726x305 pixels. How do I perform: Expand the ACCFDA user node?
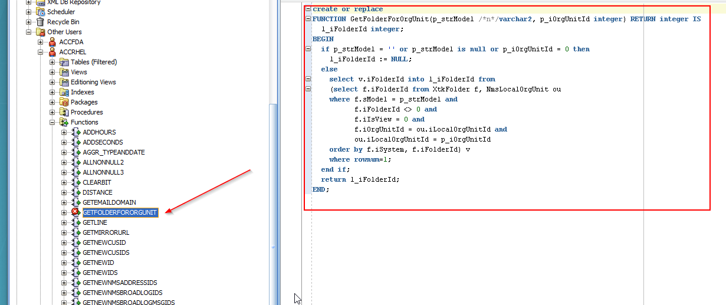tap(41, 42)
